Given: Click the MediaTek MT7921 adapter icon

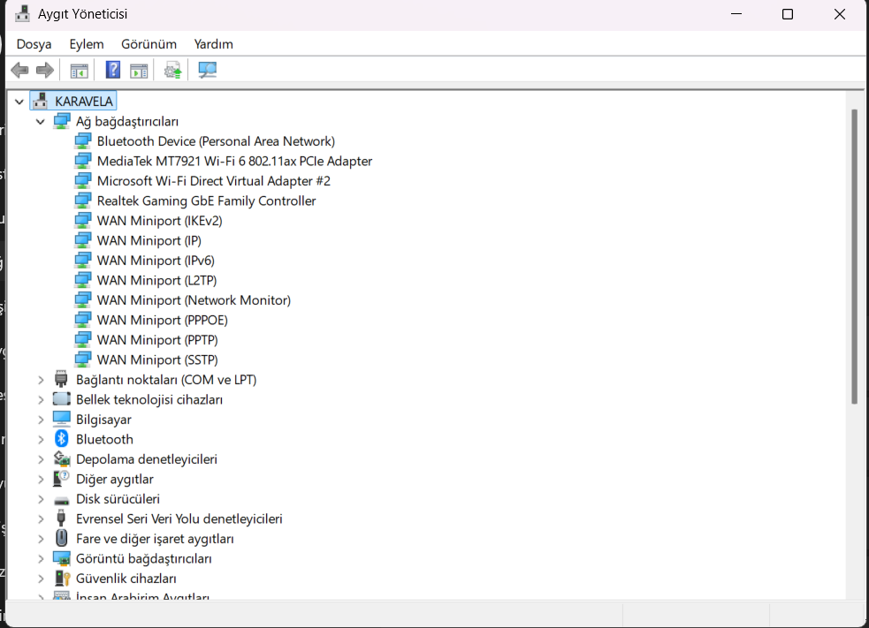Looking at the screenshot, I should point(83,161).
